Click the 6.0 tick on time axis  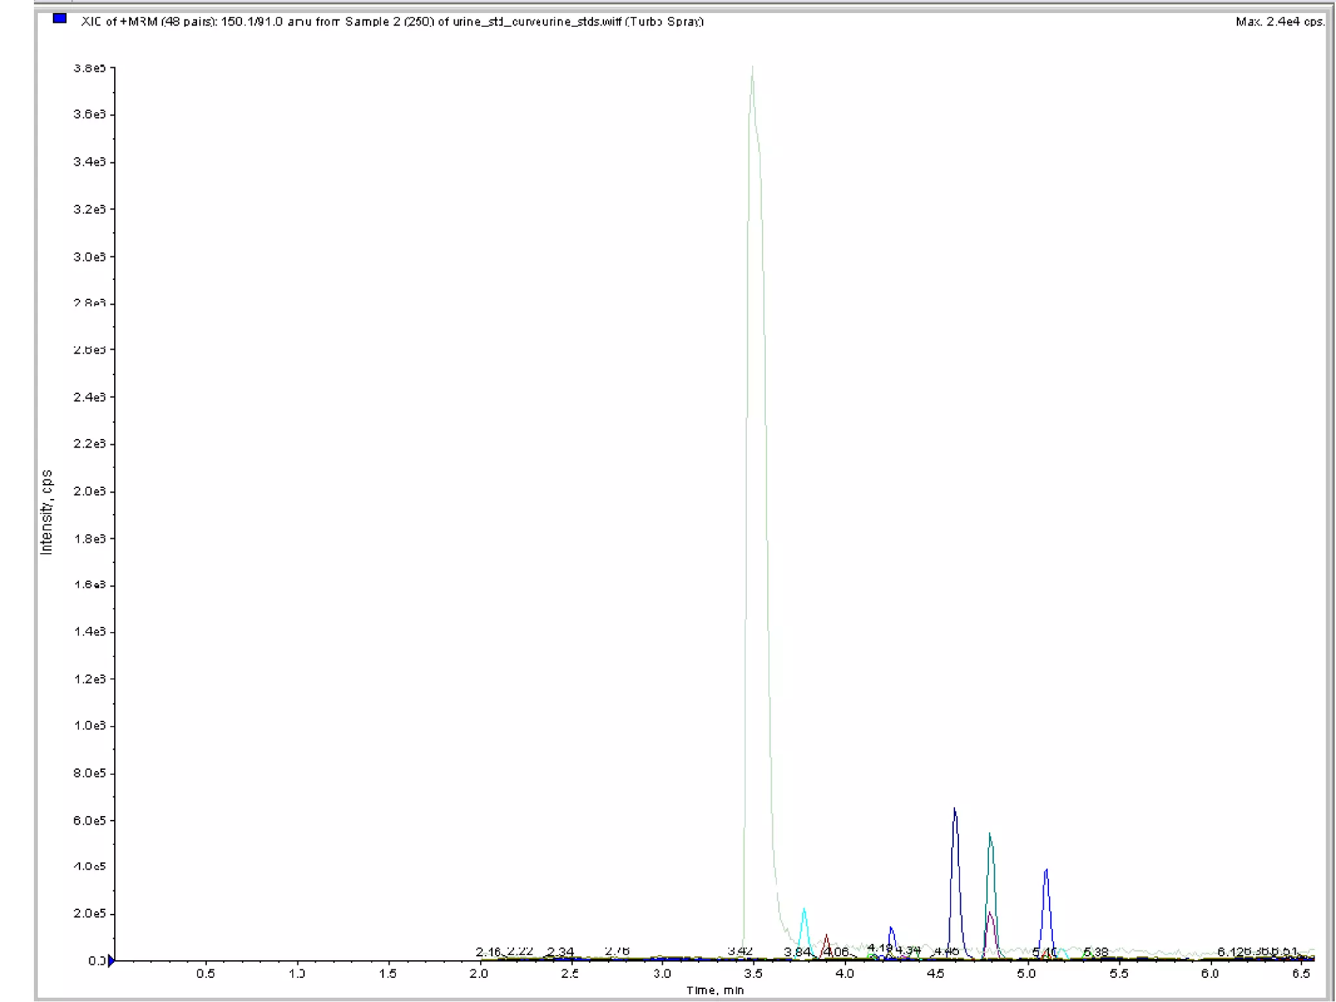(1209, 974)
